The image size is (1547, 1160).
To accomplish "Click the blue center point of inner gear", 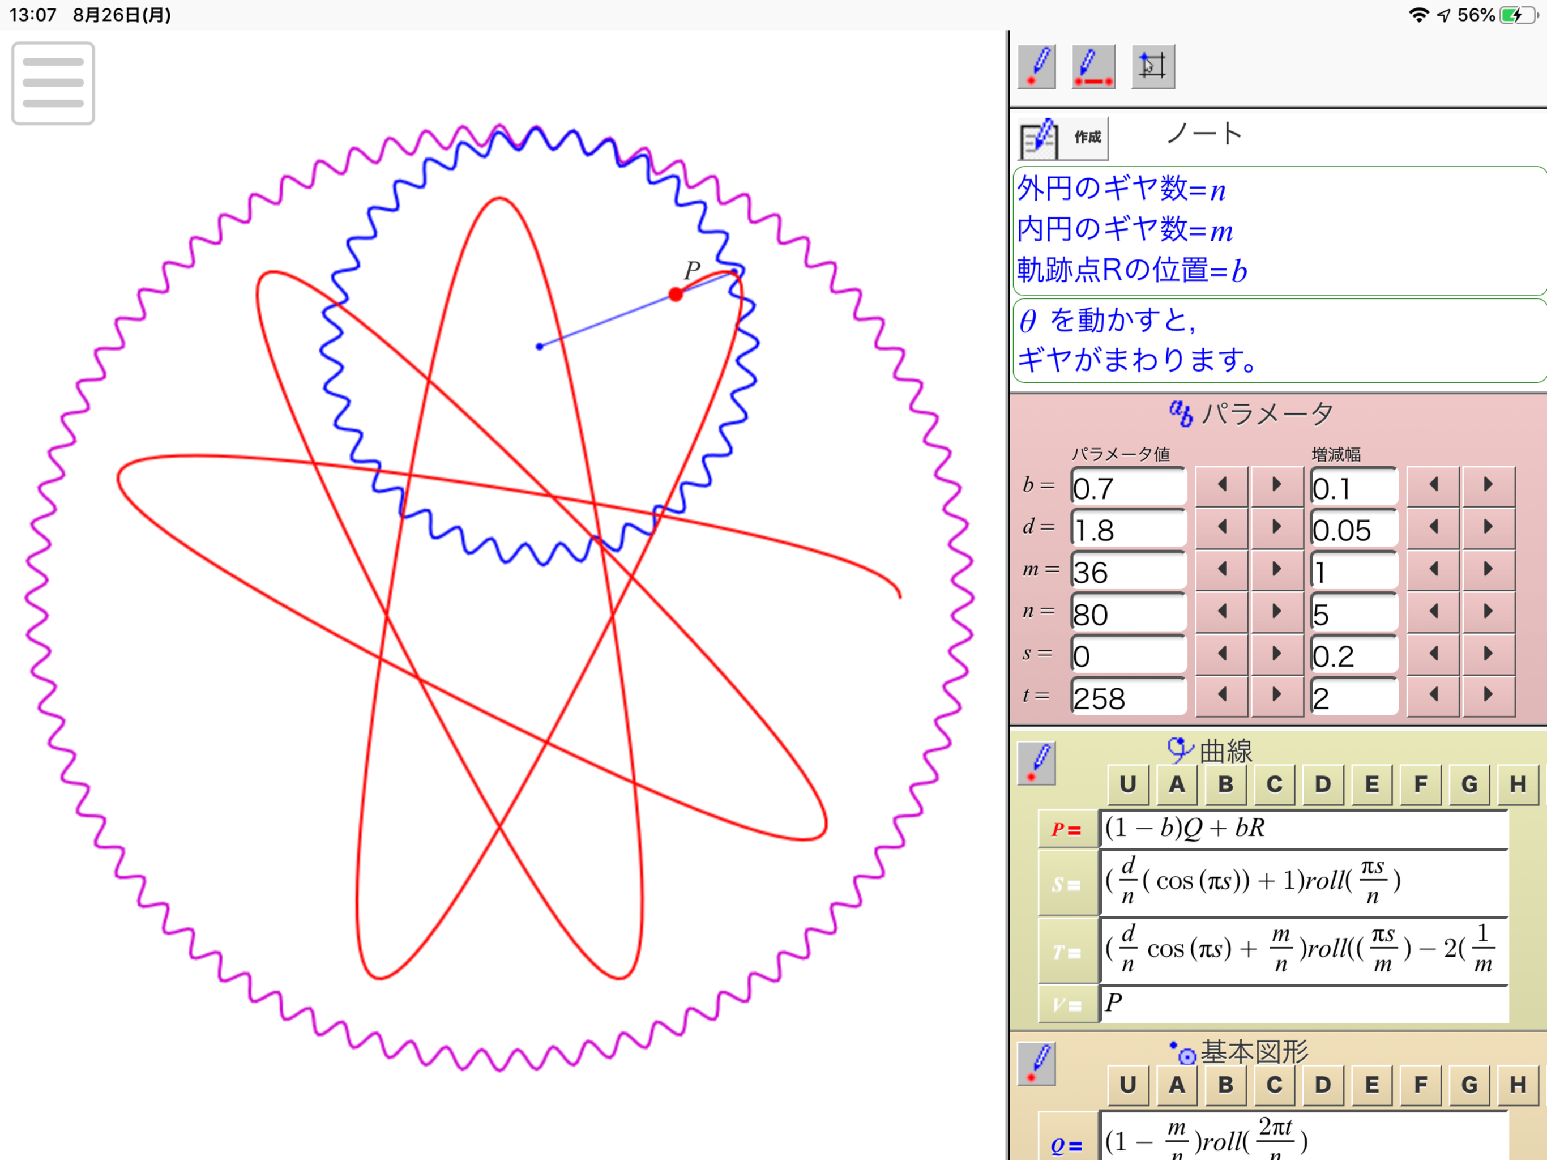I will (539, 346).
